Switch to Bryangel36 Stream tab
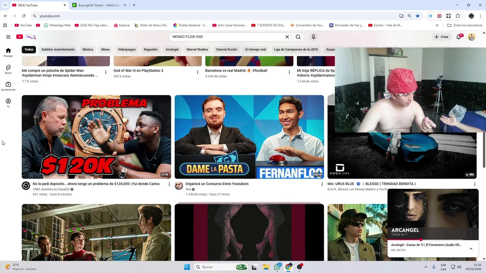The height and width of the screenshot is (273, 486). tap(99, 5)
